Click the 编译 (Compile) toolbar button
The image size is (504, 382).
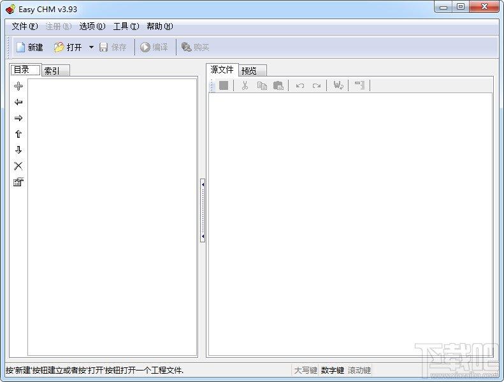(154, 47)
